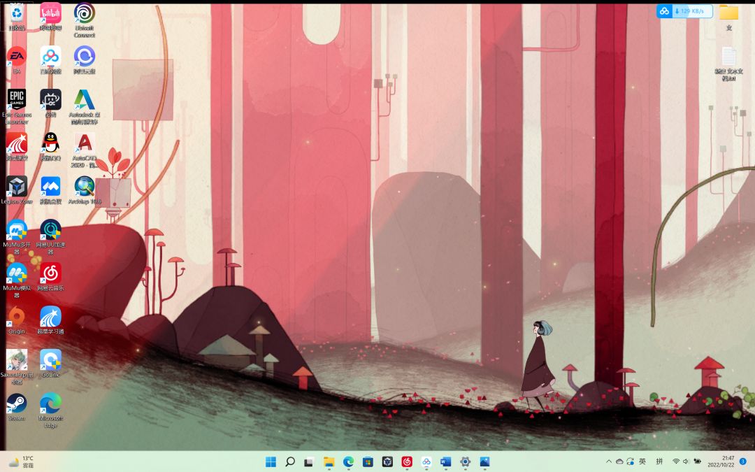Click the taskbar Search magnifier

point(290,462)
